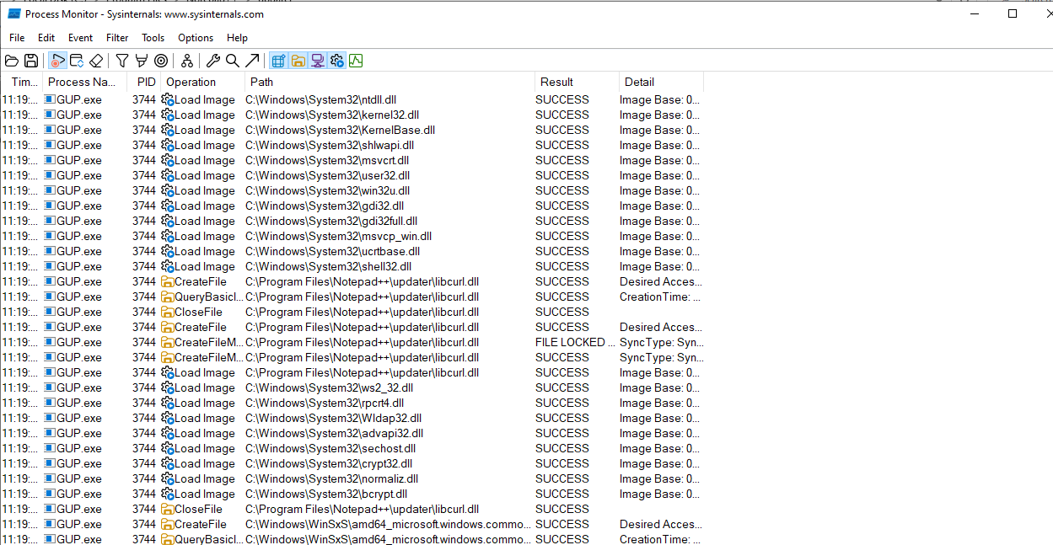Clear the display with the eraser icon

coord(96,61)
